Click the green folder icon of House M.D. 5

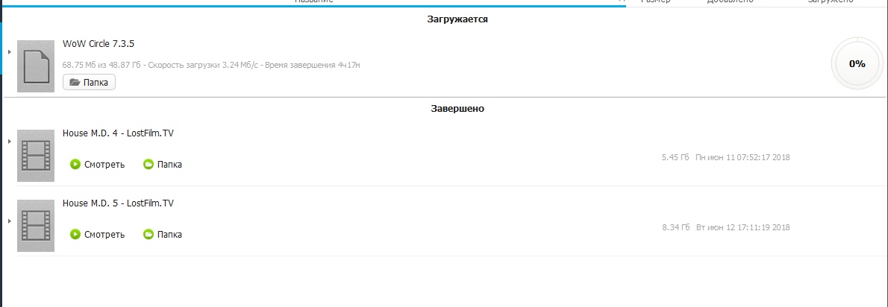148,234
